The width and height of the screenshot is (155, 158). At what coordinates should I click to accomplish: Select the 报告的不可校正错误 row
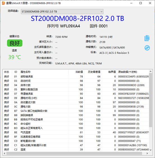tap(76, 120)
